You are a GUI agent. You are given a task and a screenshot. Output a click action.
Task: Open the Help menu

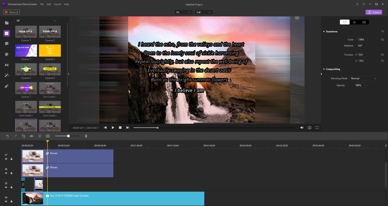(x=67, y=4)
